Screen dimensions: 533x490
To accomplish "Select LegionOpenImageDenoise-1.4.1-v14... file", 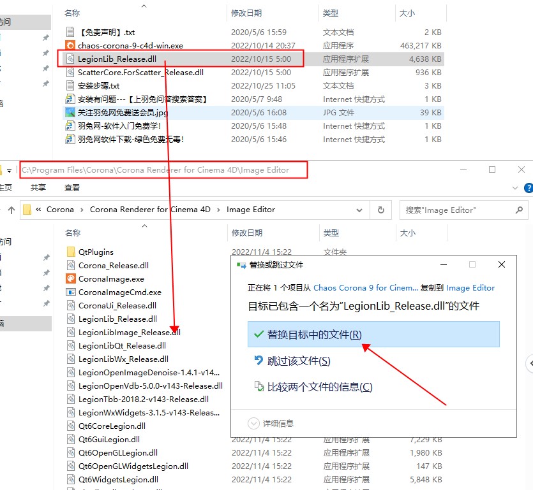I will 149,373.
